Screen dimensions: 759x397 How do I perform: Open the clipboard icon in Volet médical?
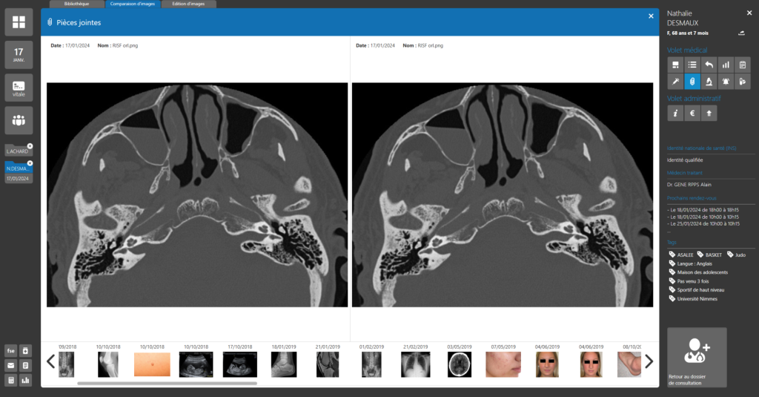(743, 65)
